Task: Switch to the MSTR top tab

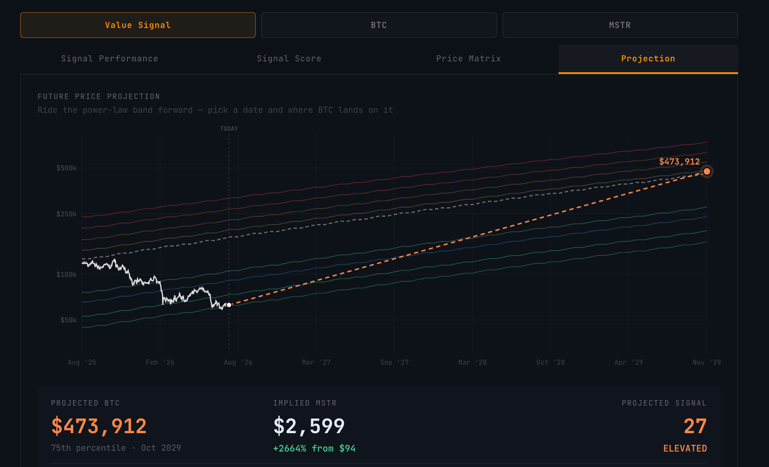Action: pyautogui.click(x=620, y=25)
